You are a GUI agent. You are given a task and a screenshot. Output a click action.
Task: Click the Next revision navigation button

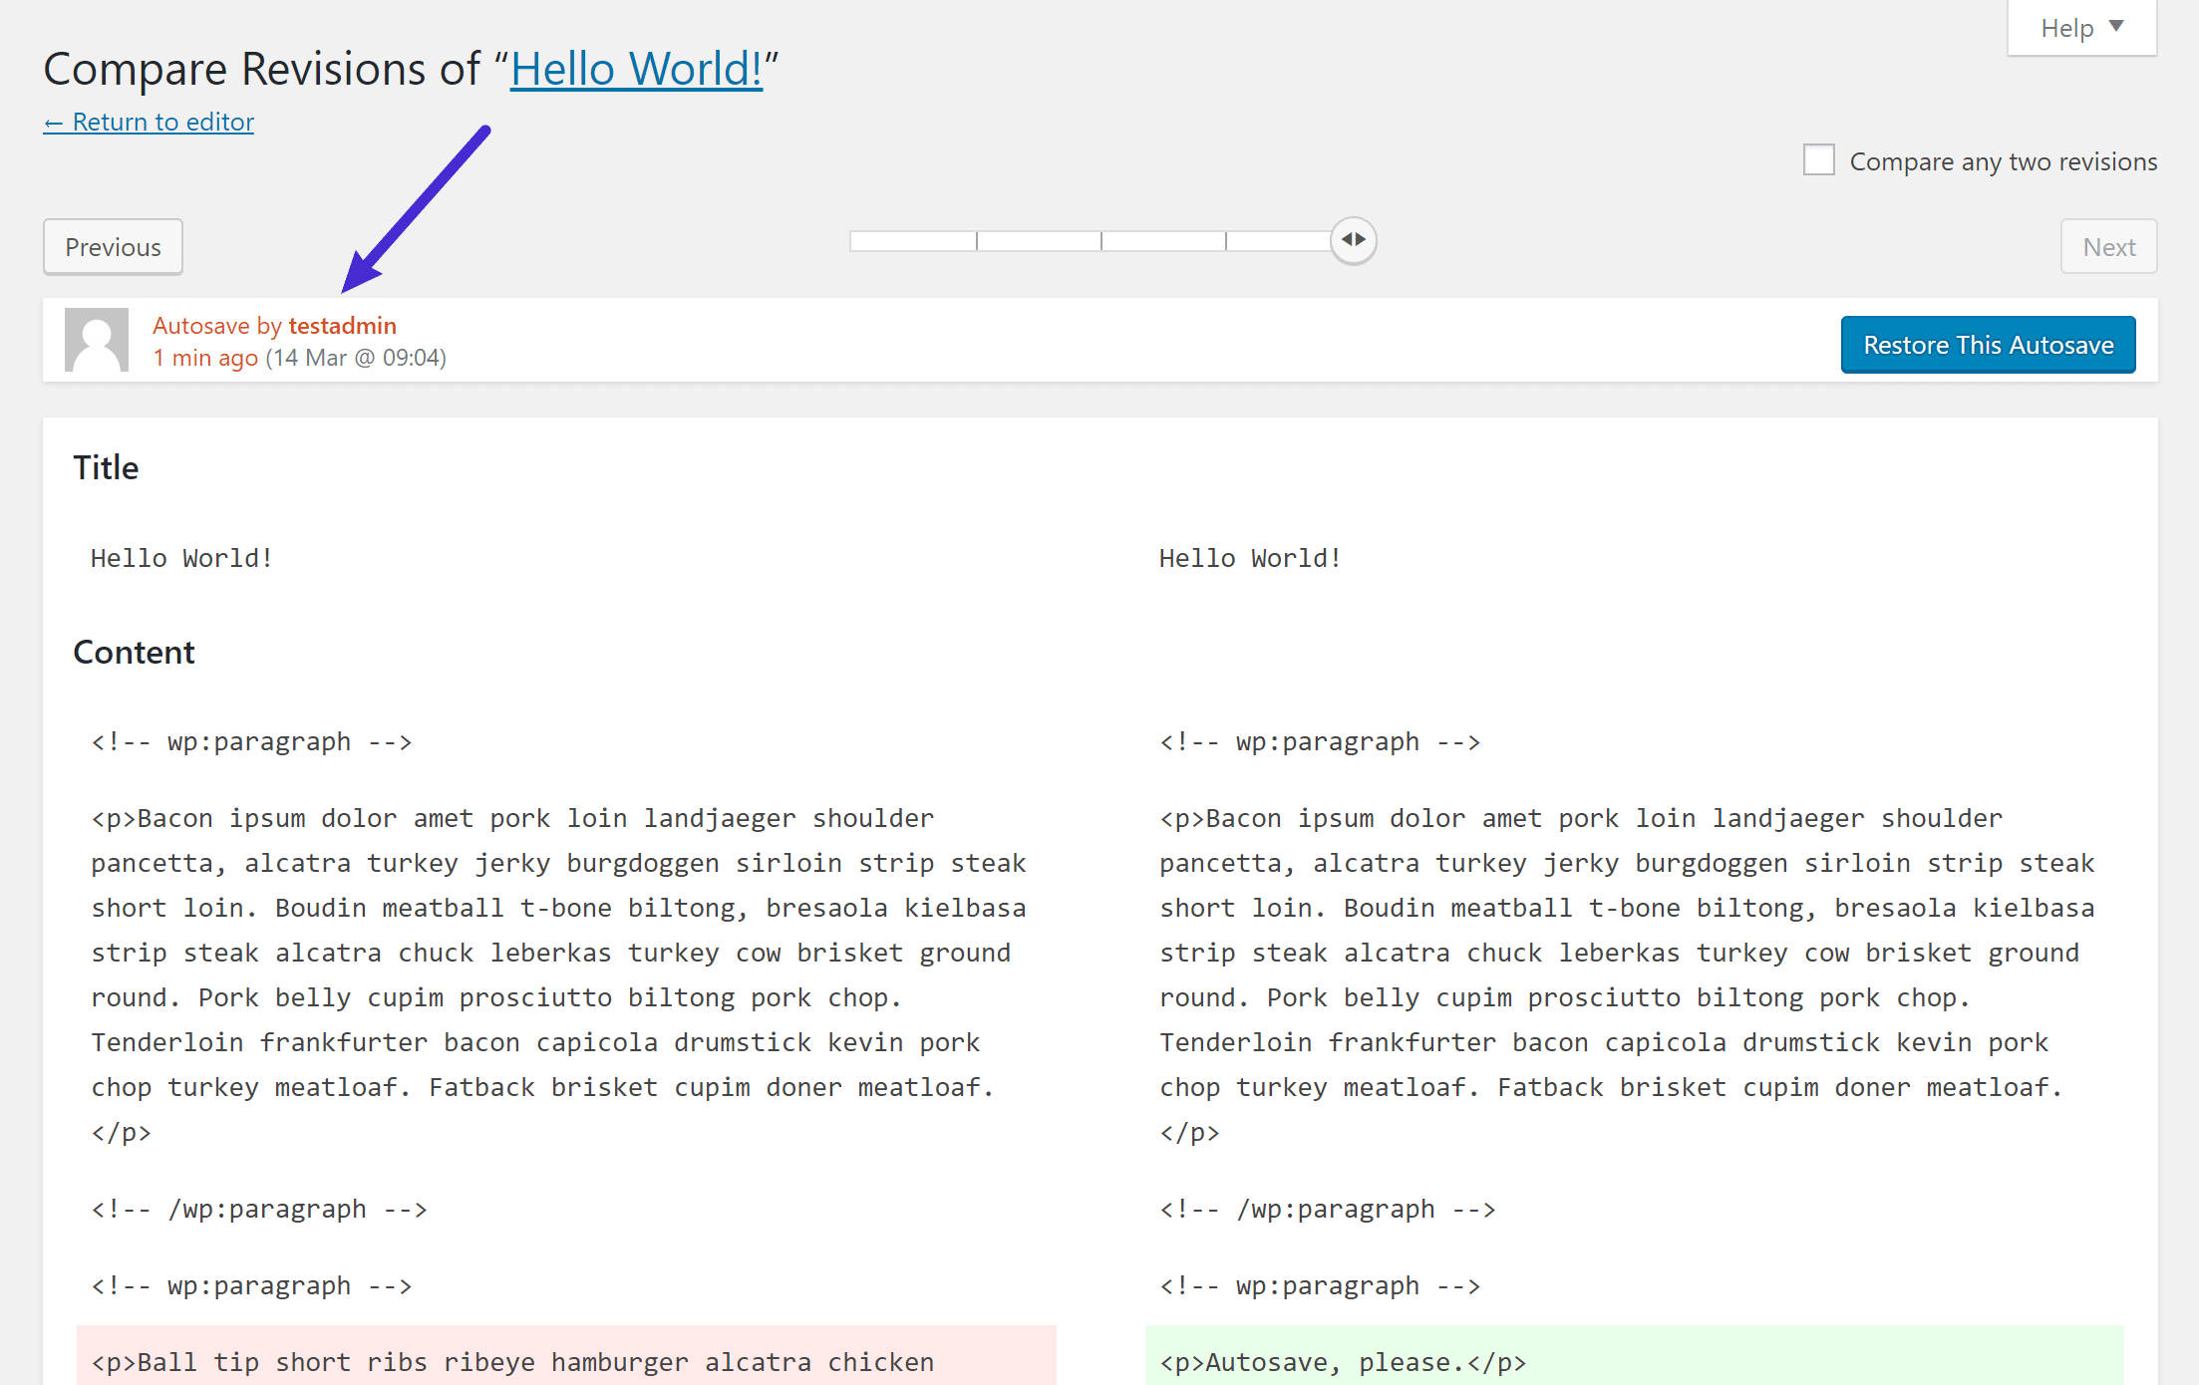pyautogui.click(x=2109, y=247)
